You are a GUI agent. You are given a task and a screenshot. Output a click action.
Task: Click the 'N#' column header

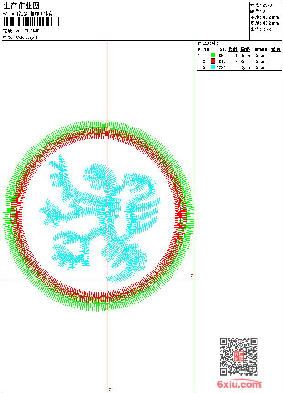[x=206, y=49]
